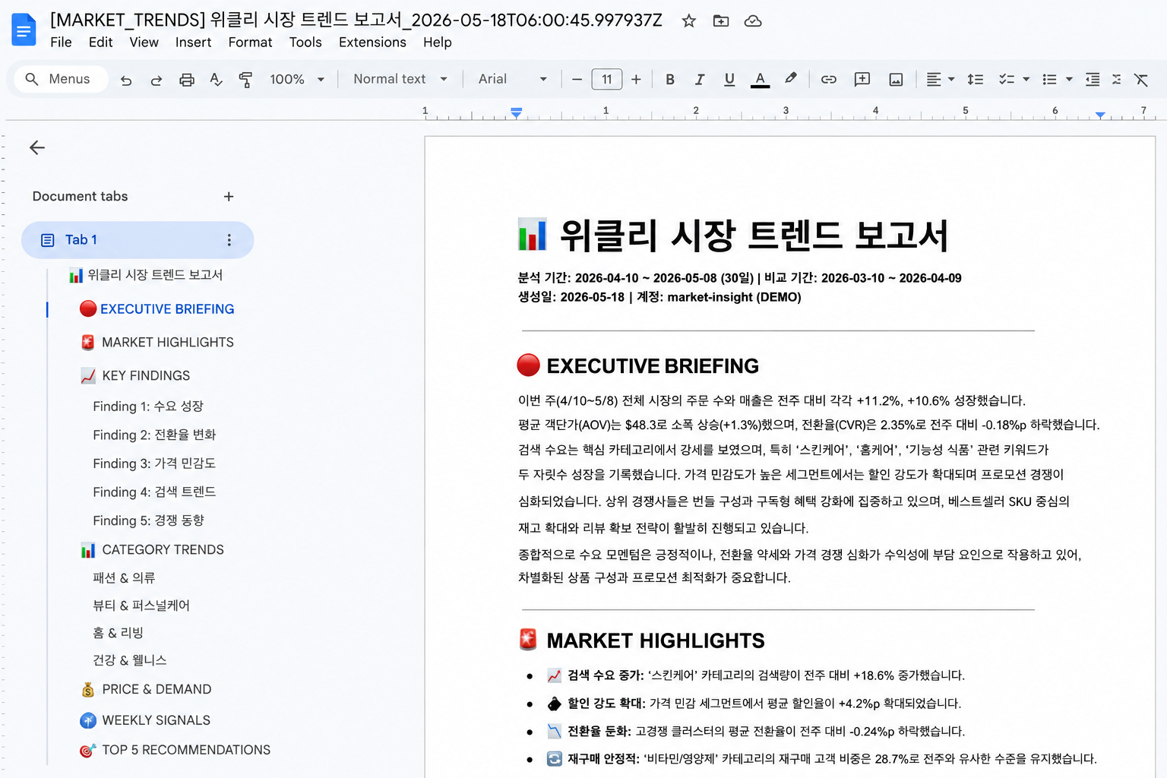Open Tab 1 options menu

tap(229, 240)
